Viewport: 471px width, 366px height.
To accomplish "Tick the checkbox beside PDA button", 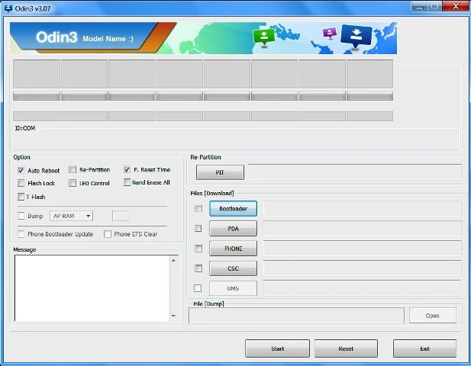I will pos(198,228).
